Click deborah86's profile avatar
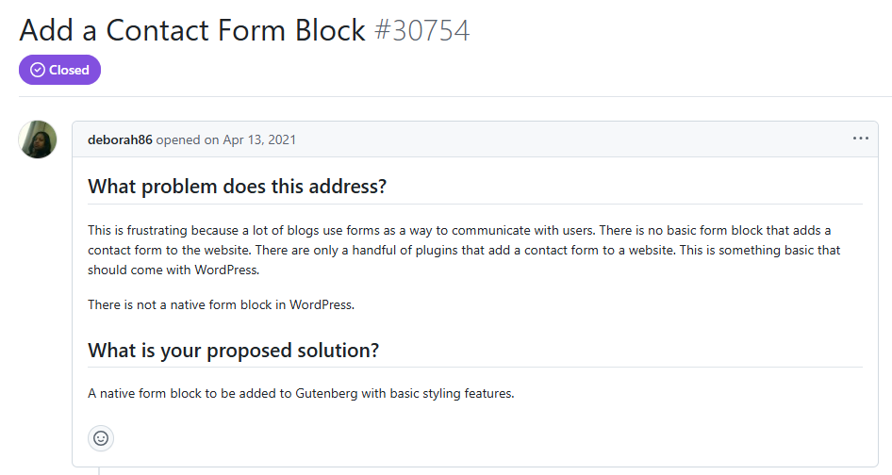 [x=39, y=139]
